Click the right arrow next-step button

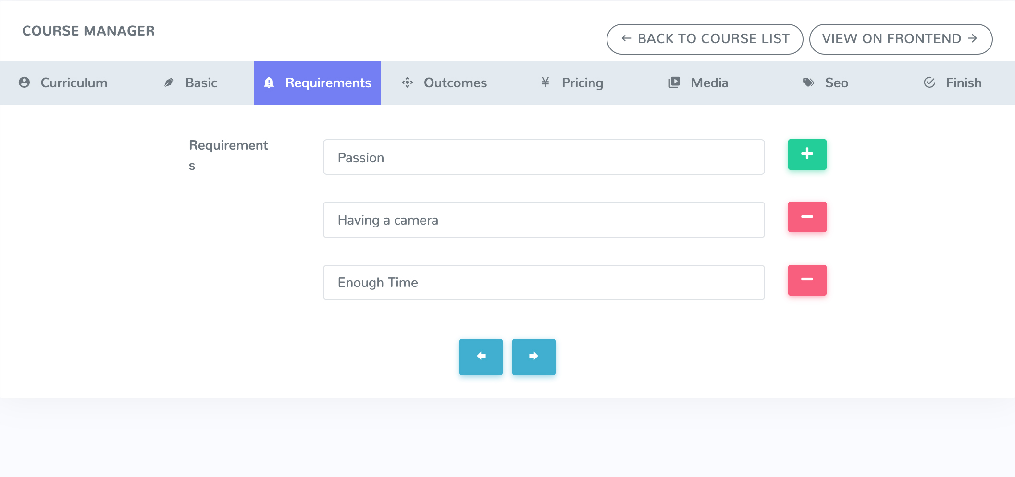(533, 357)
